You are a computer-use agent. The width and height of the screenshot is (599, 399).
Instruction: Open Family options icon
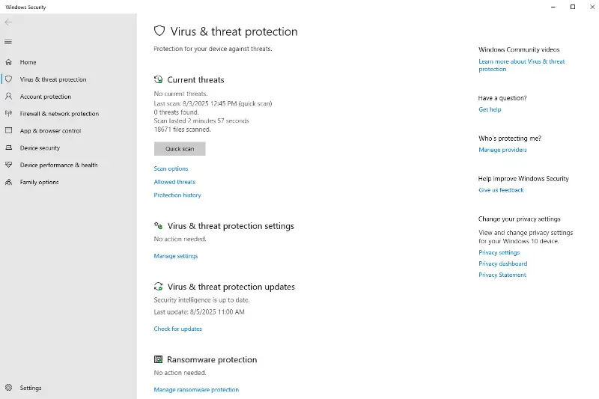8,183
